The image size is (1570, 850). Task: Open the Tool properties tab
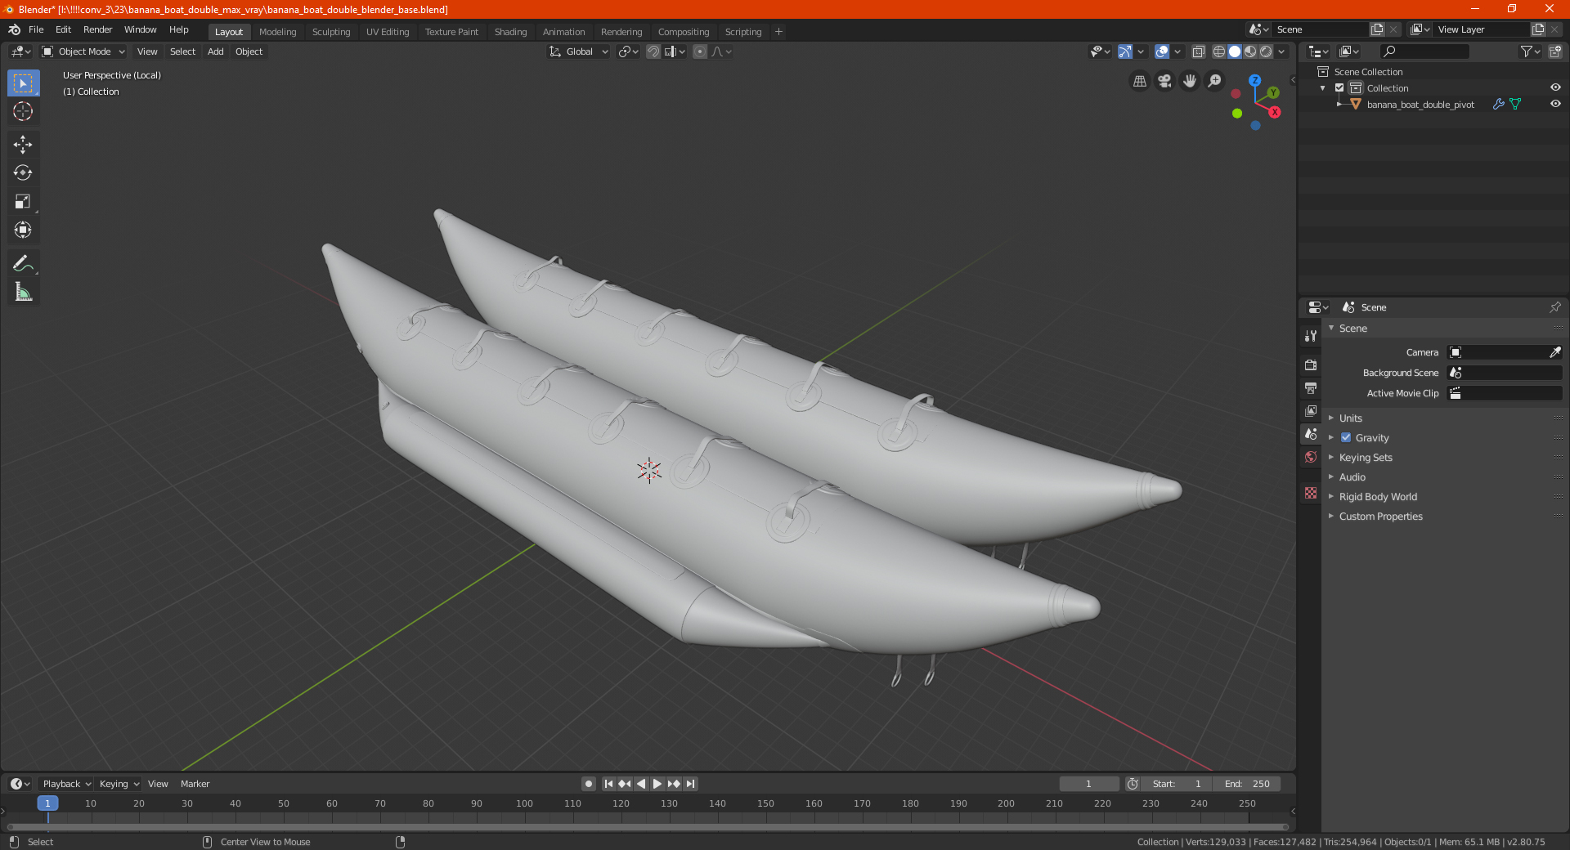(x=1311, y=336)
